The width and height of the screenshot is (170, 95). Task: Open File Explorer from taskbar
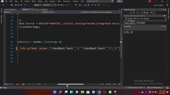click(82, 92)
